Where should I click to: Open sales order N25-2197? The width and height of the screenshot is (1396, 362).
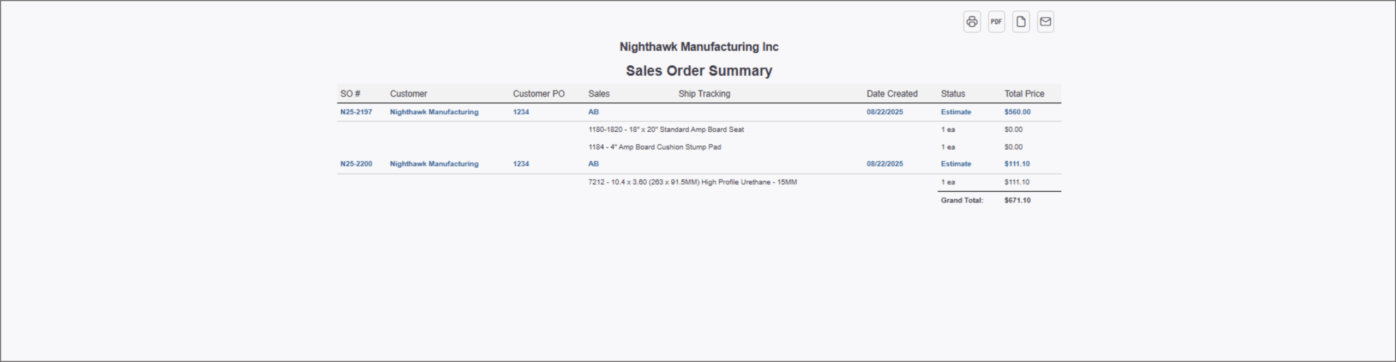point(356,112)
